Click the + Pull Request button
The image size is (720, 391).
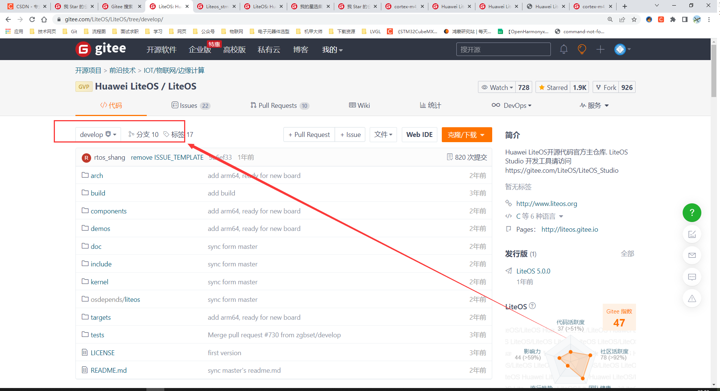click(x=309, y=134)
